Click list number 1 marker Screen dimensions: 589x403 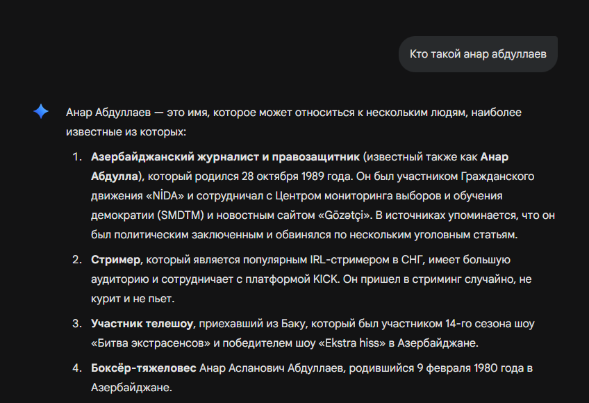point(77,156)
